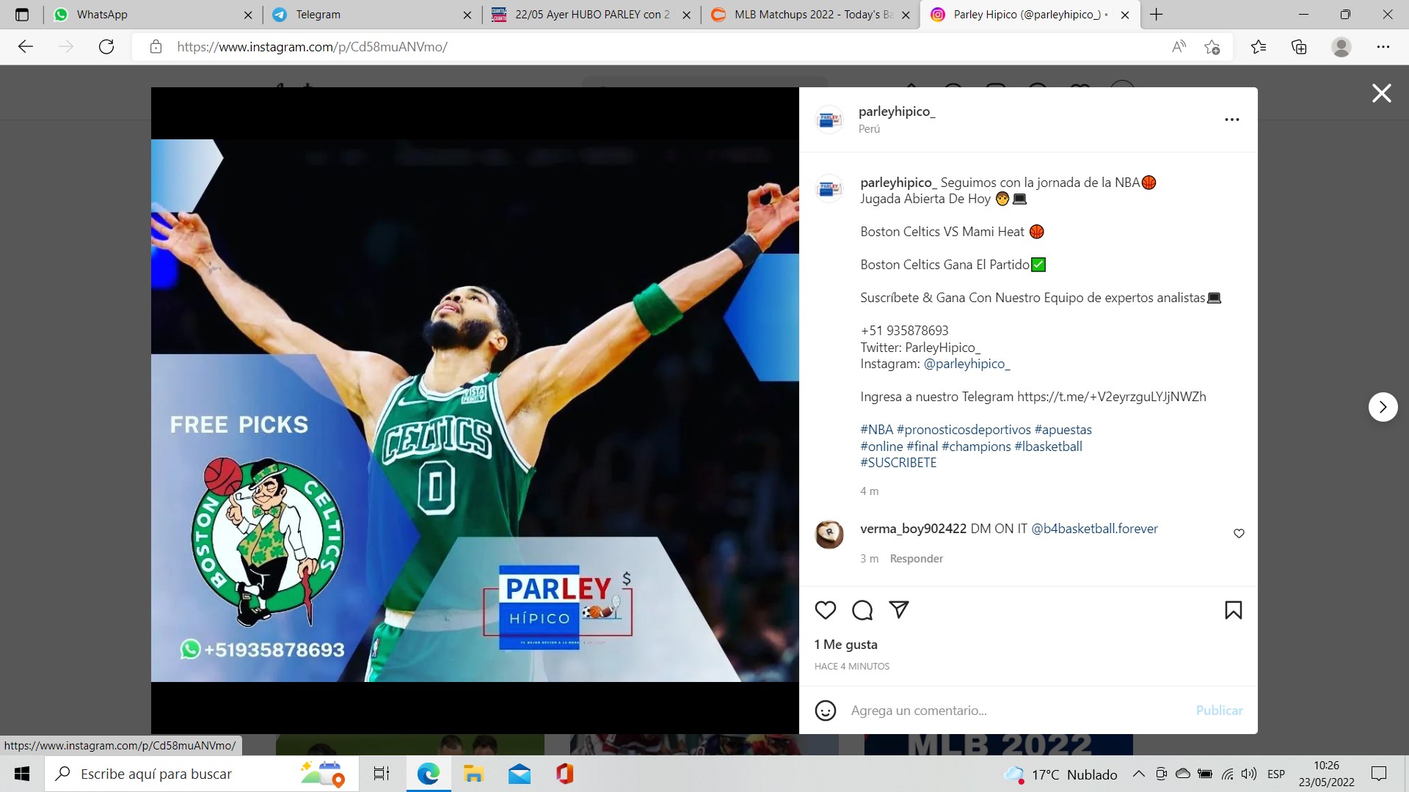Screen dimensions: 1409x792
Task: Refresh the Instagram page
Action: [106, 47]
